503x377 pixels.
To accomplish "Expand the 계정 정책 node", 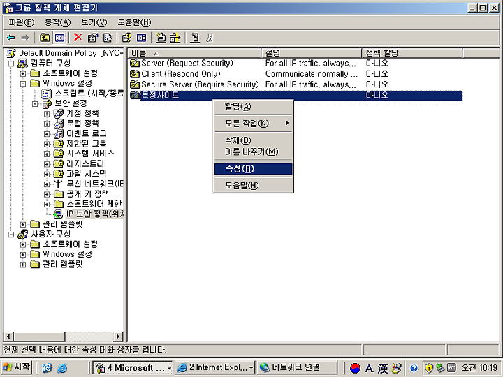I will (47, 114).
